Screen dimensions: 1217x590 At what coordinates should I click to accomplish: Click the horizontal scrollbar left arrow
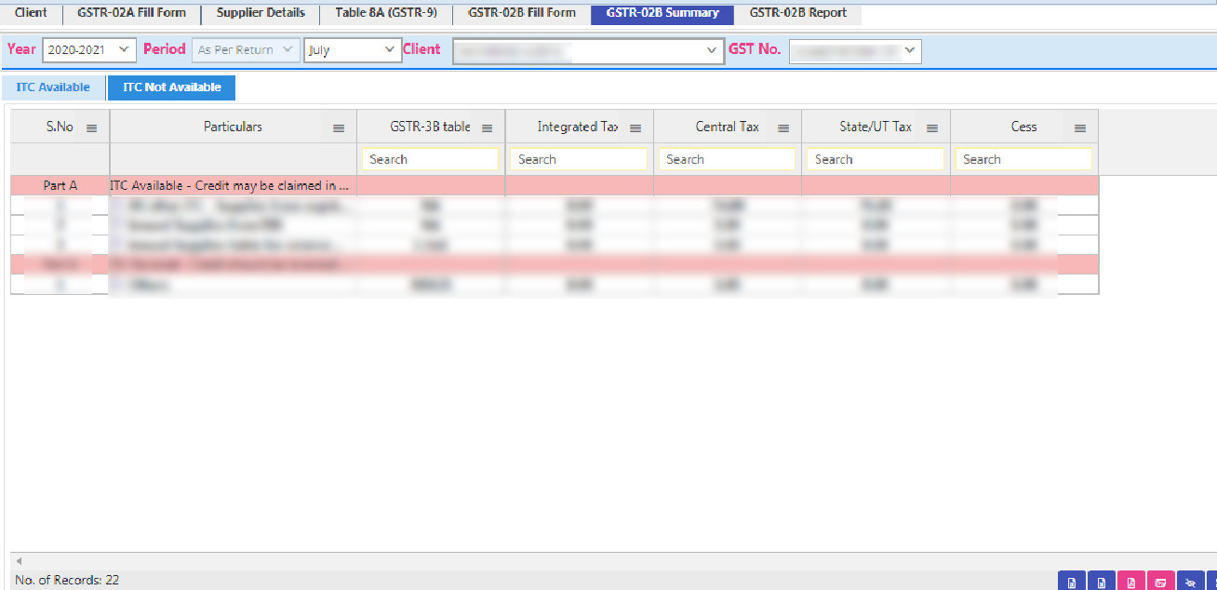click(x=20, y=561)
